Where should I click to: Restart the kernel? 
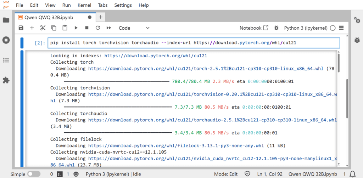98,28
